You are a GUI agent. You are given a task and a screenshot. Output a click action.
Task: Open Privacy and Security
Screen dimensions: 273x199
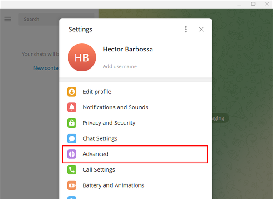click(136, 123)
